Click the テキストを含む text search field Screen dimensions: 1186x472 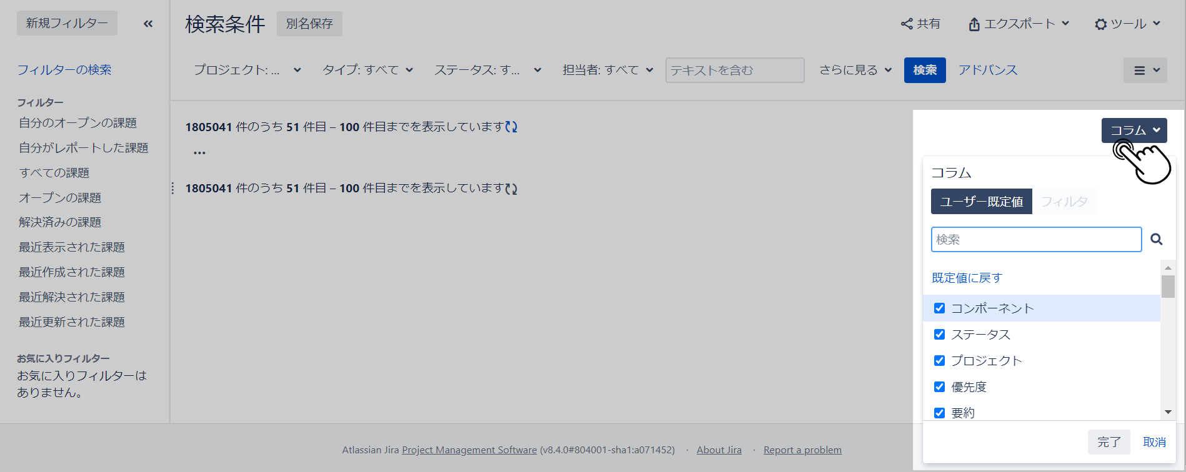coord(734,71)
